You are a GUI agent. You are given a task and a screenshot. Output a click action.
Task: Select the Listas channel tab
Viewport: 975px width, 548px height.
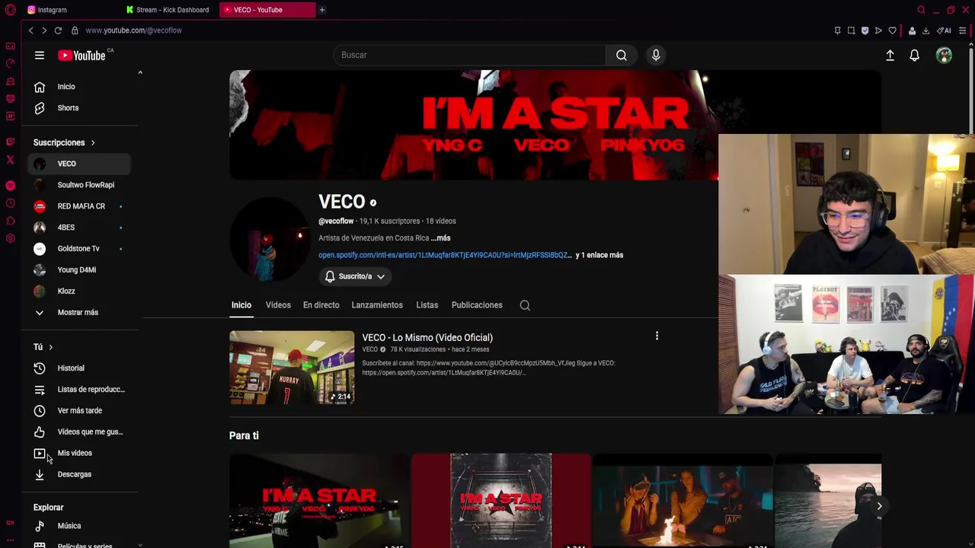[427, 305]
